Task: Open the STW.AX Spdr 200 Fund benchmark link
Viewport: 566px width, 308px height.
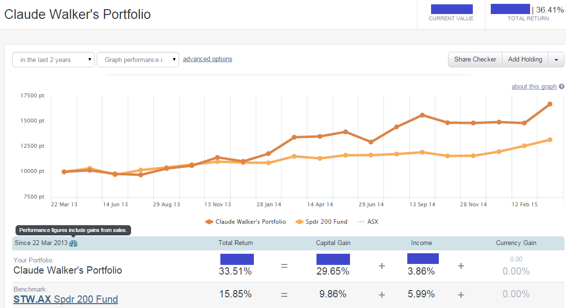Action: (x=66, y=299)
